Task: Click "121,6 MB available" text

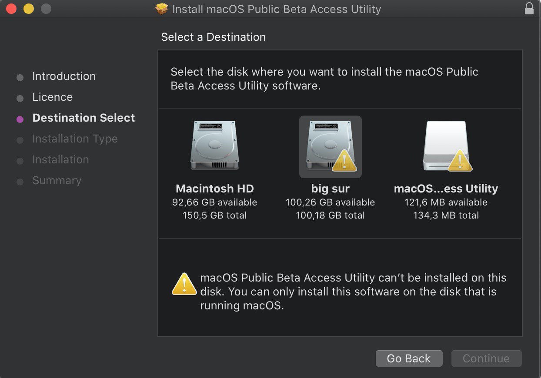Action: [446, 202]
